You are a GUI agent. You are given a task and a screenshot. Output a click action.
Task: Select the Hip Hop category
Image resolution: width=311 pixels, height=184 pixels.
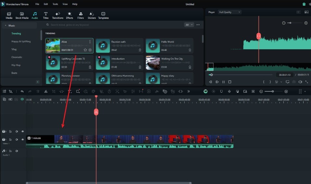click(x=16, y=65)
